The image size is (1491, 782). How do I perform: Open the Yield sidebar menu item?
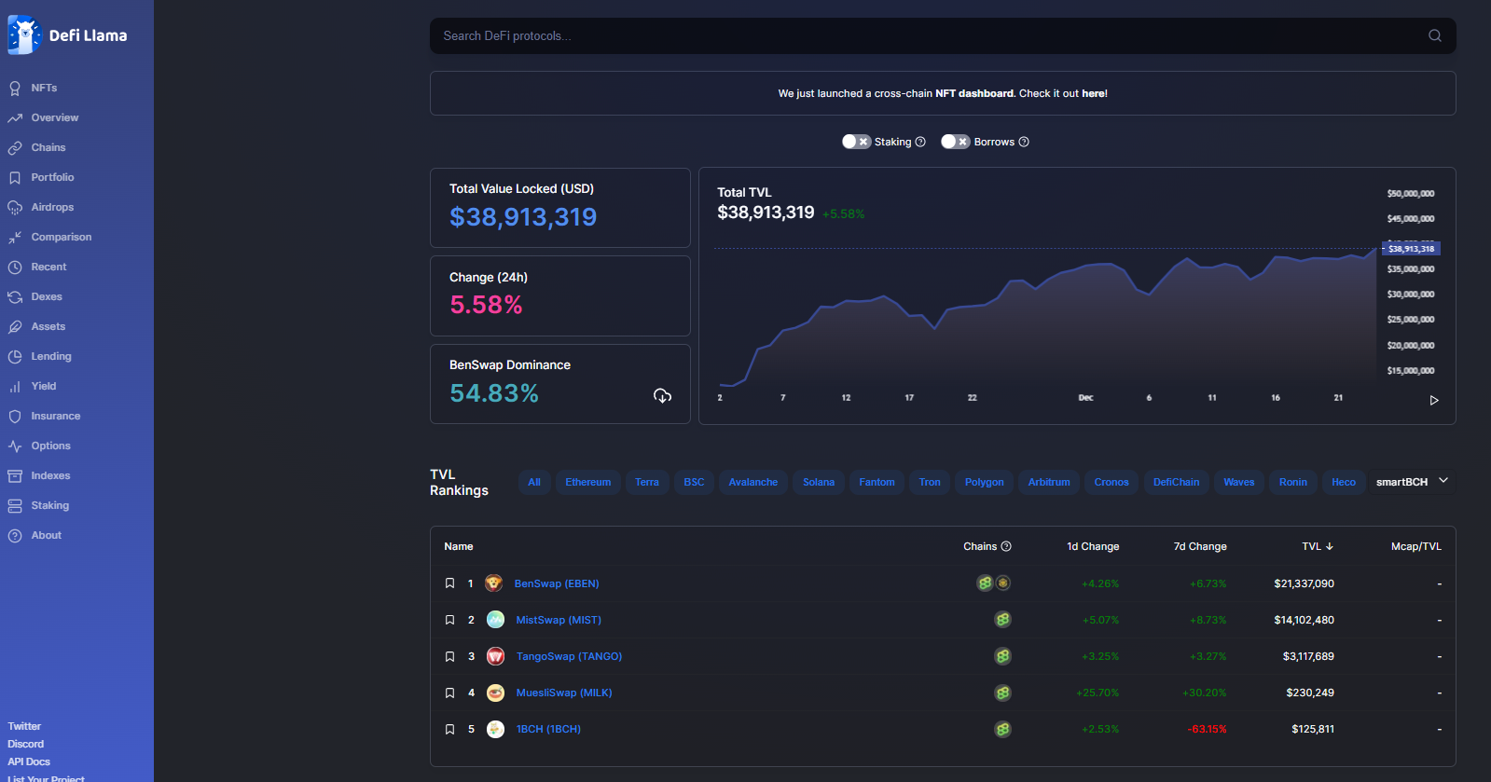tap(43, 386)
